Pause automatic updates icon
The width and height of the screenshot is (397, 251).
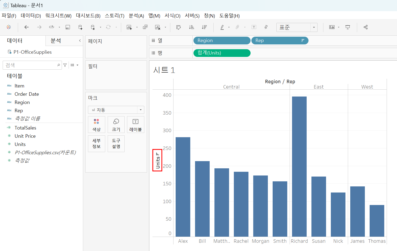[93, 27]
